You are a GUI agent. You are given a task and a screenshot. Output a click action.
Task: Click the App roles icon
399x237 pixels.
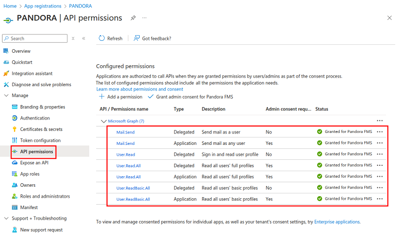pos(15,174)
